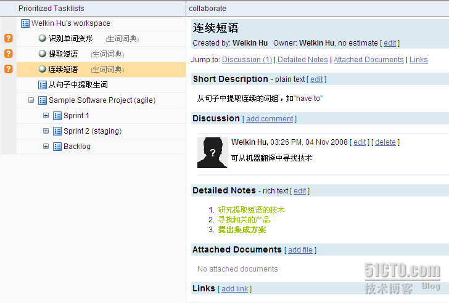Click note item 研究提取短语的技术
The width and height of the screenshot is (449, 303).
[x=251, y=210]
